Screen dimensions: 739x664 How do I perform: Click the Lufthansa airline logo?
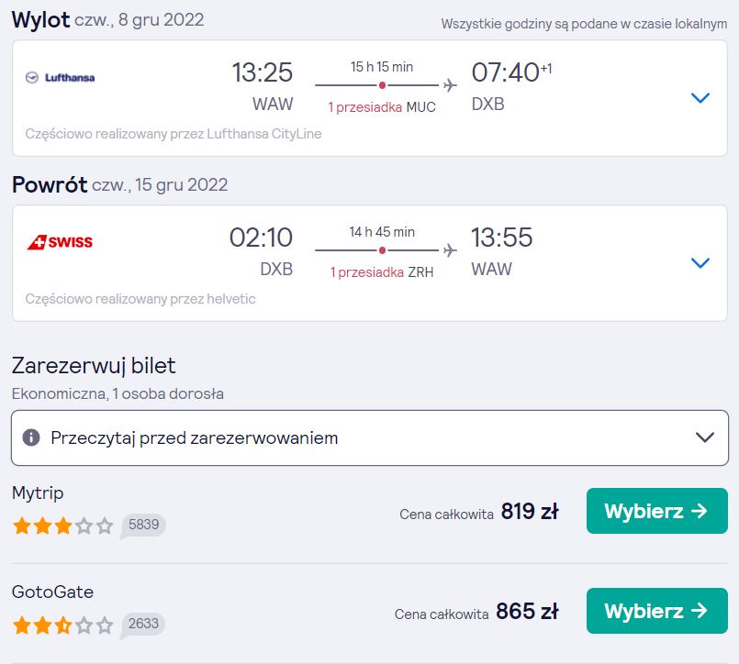(x=60, y=78)
